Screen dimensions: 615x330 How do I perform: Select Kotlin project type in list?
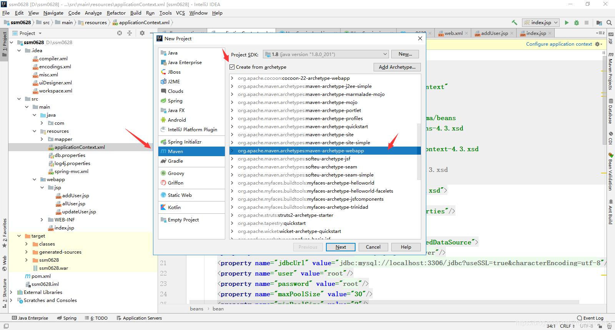click(x=191, y=207)
